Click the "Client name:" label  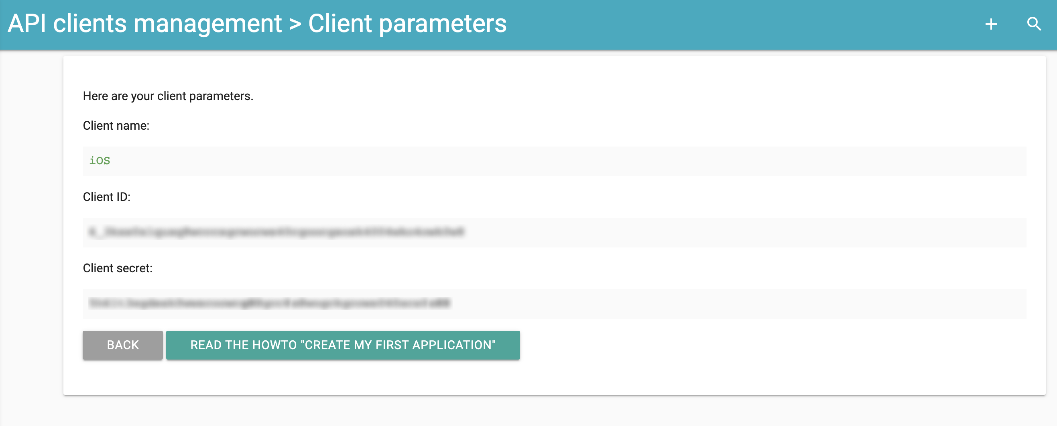tap(116, 126)
